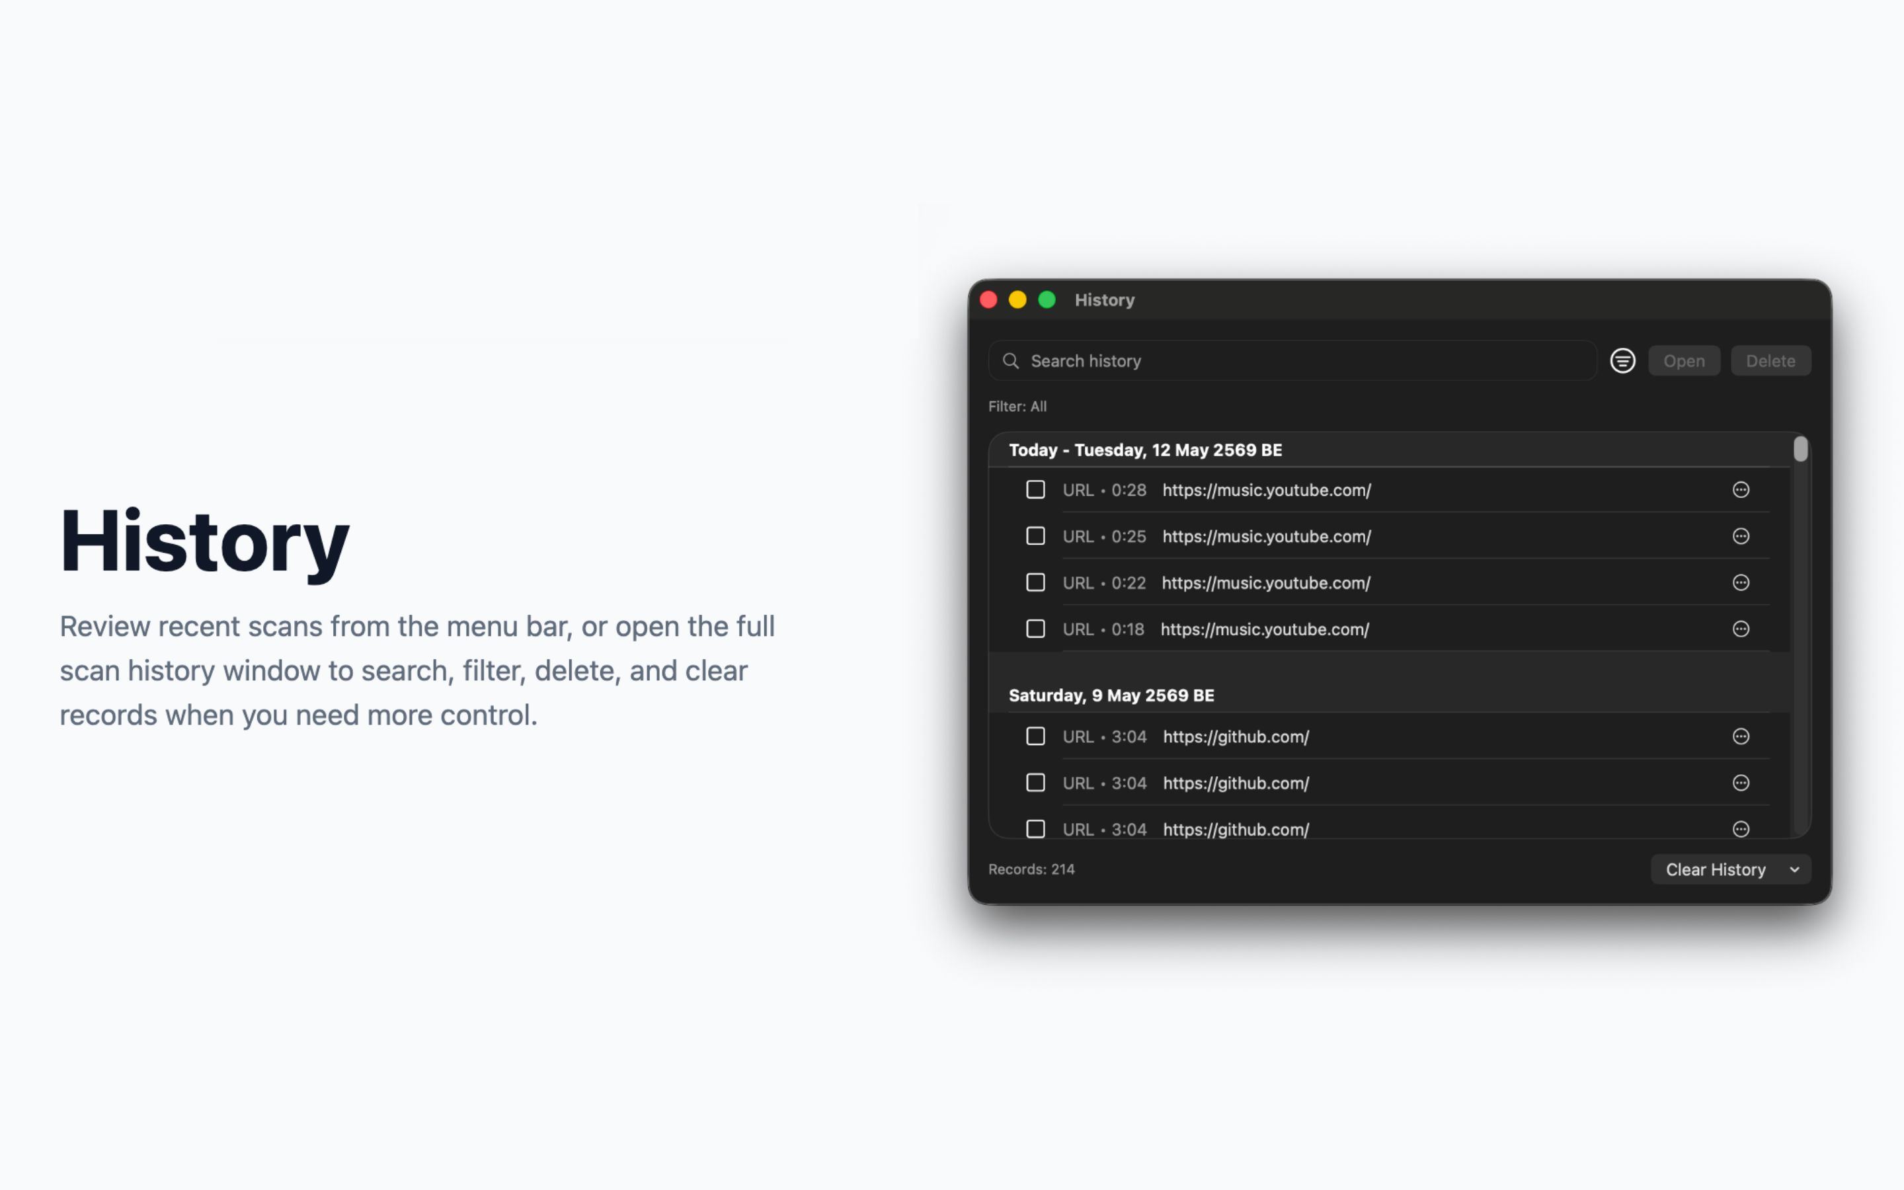
Task: Close the History window
Action: click(989, 300)
